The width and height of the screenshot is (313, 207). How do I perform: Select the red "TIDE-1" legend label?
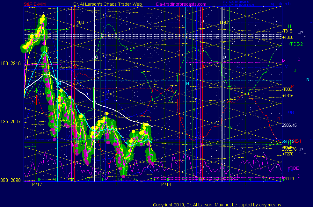295,141
